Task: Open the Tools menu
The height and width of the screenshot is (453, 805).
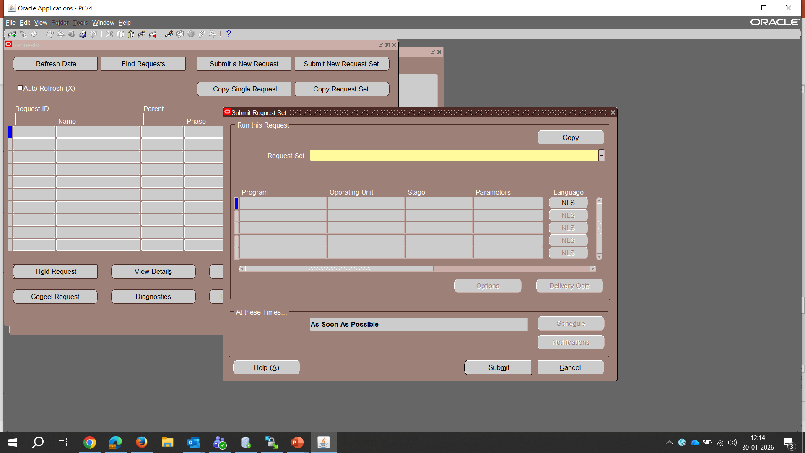Action: pos(80,23)
